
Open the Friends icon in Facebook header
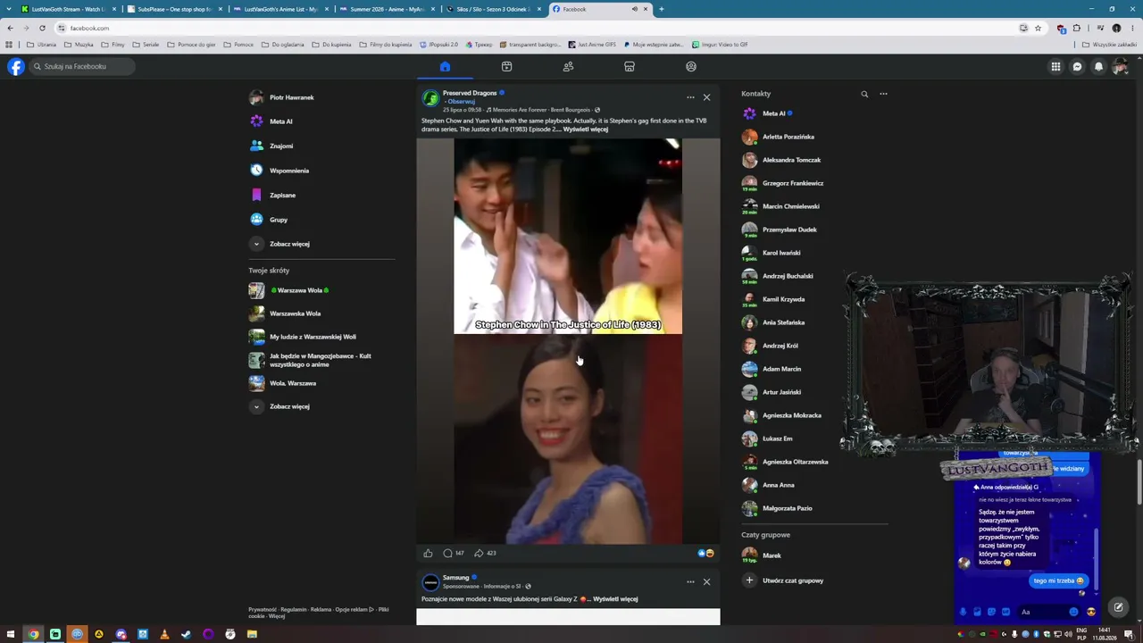coord(568,66)
